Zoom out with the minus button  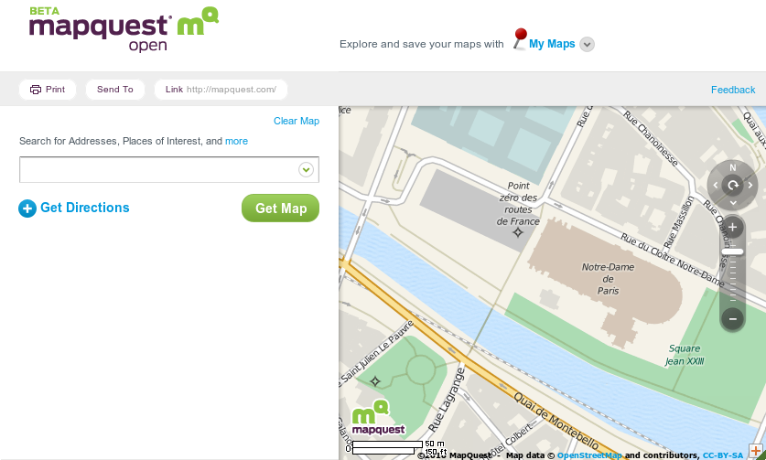[x=732, y=319]
